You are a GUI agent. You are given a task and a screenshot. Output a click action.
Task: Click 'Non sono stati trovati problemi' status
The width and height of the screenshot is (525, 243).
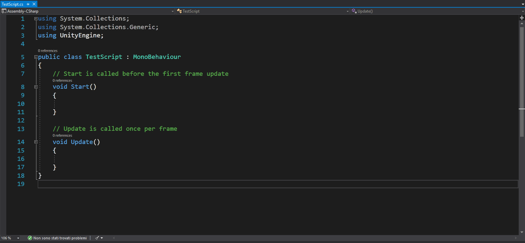pyautogui.click(x=60, y=238)
